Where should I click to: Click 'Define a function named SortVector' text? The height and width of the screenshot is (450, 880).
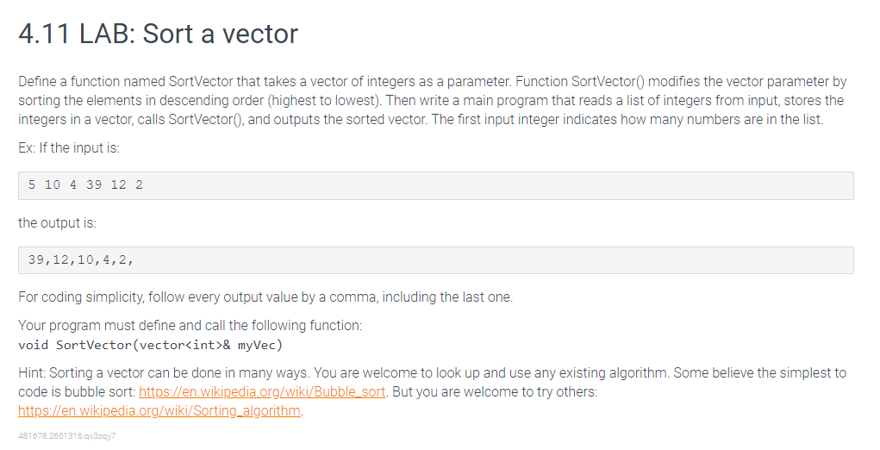[x=126, y=82]
